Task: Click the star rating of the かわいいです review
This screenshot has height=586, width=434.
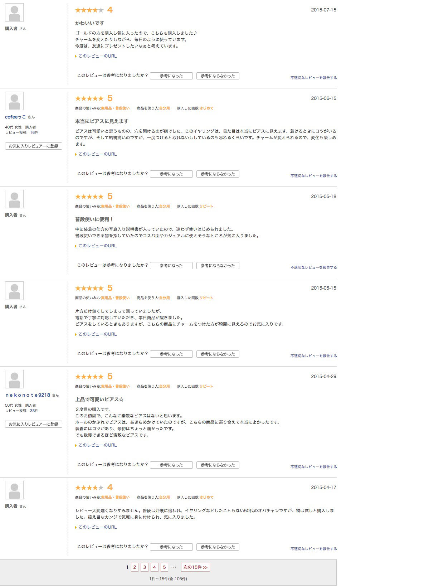Action: click(x=89, y=10)
